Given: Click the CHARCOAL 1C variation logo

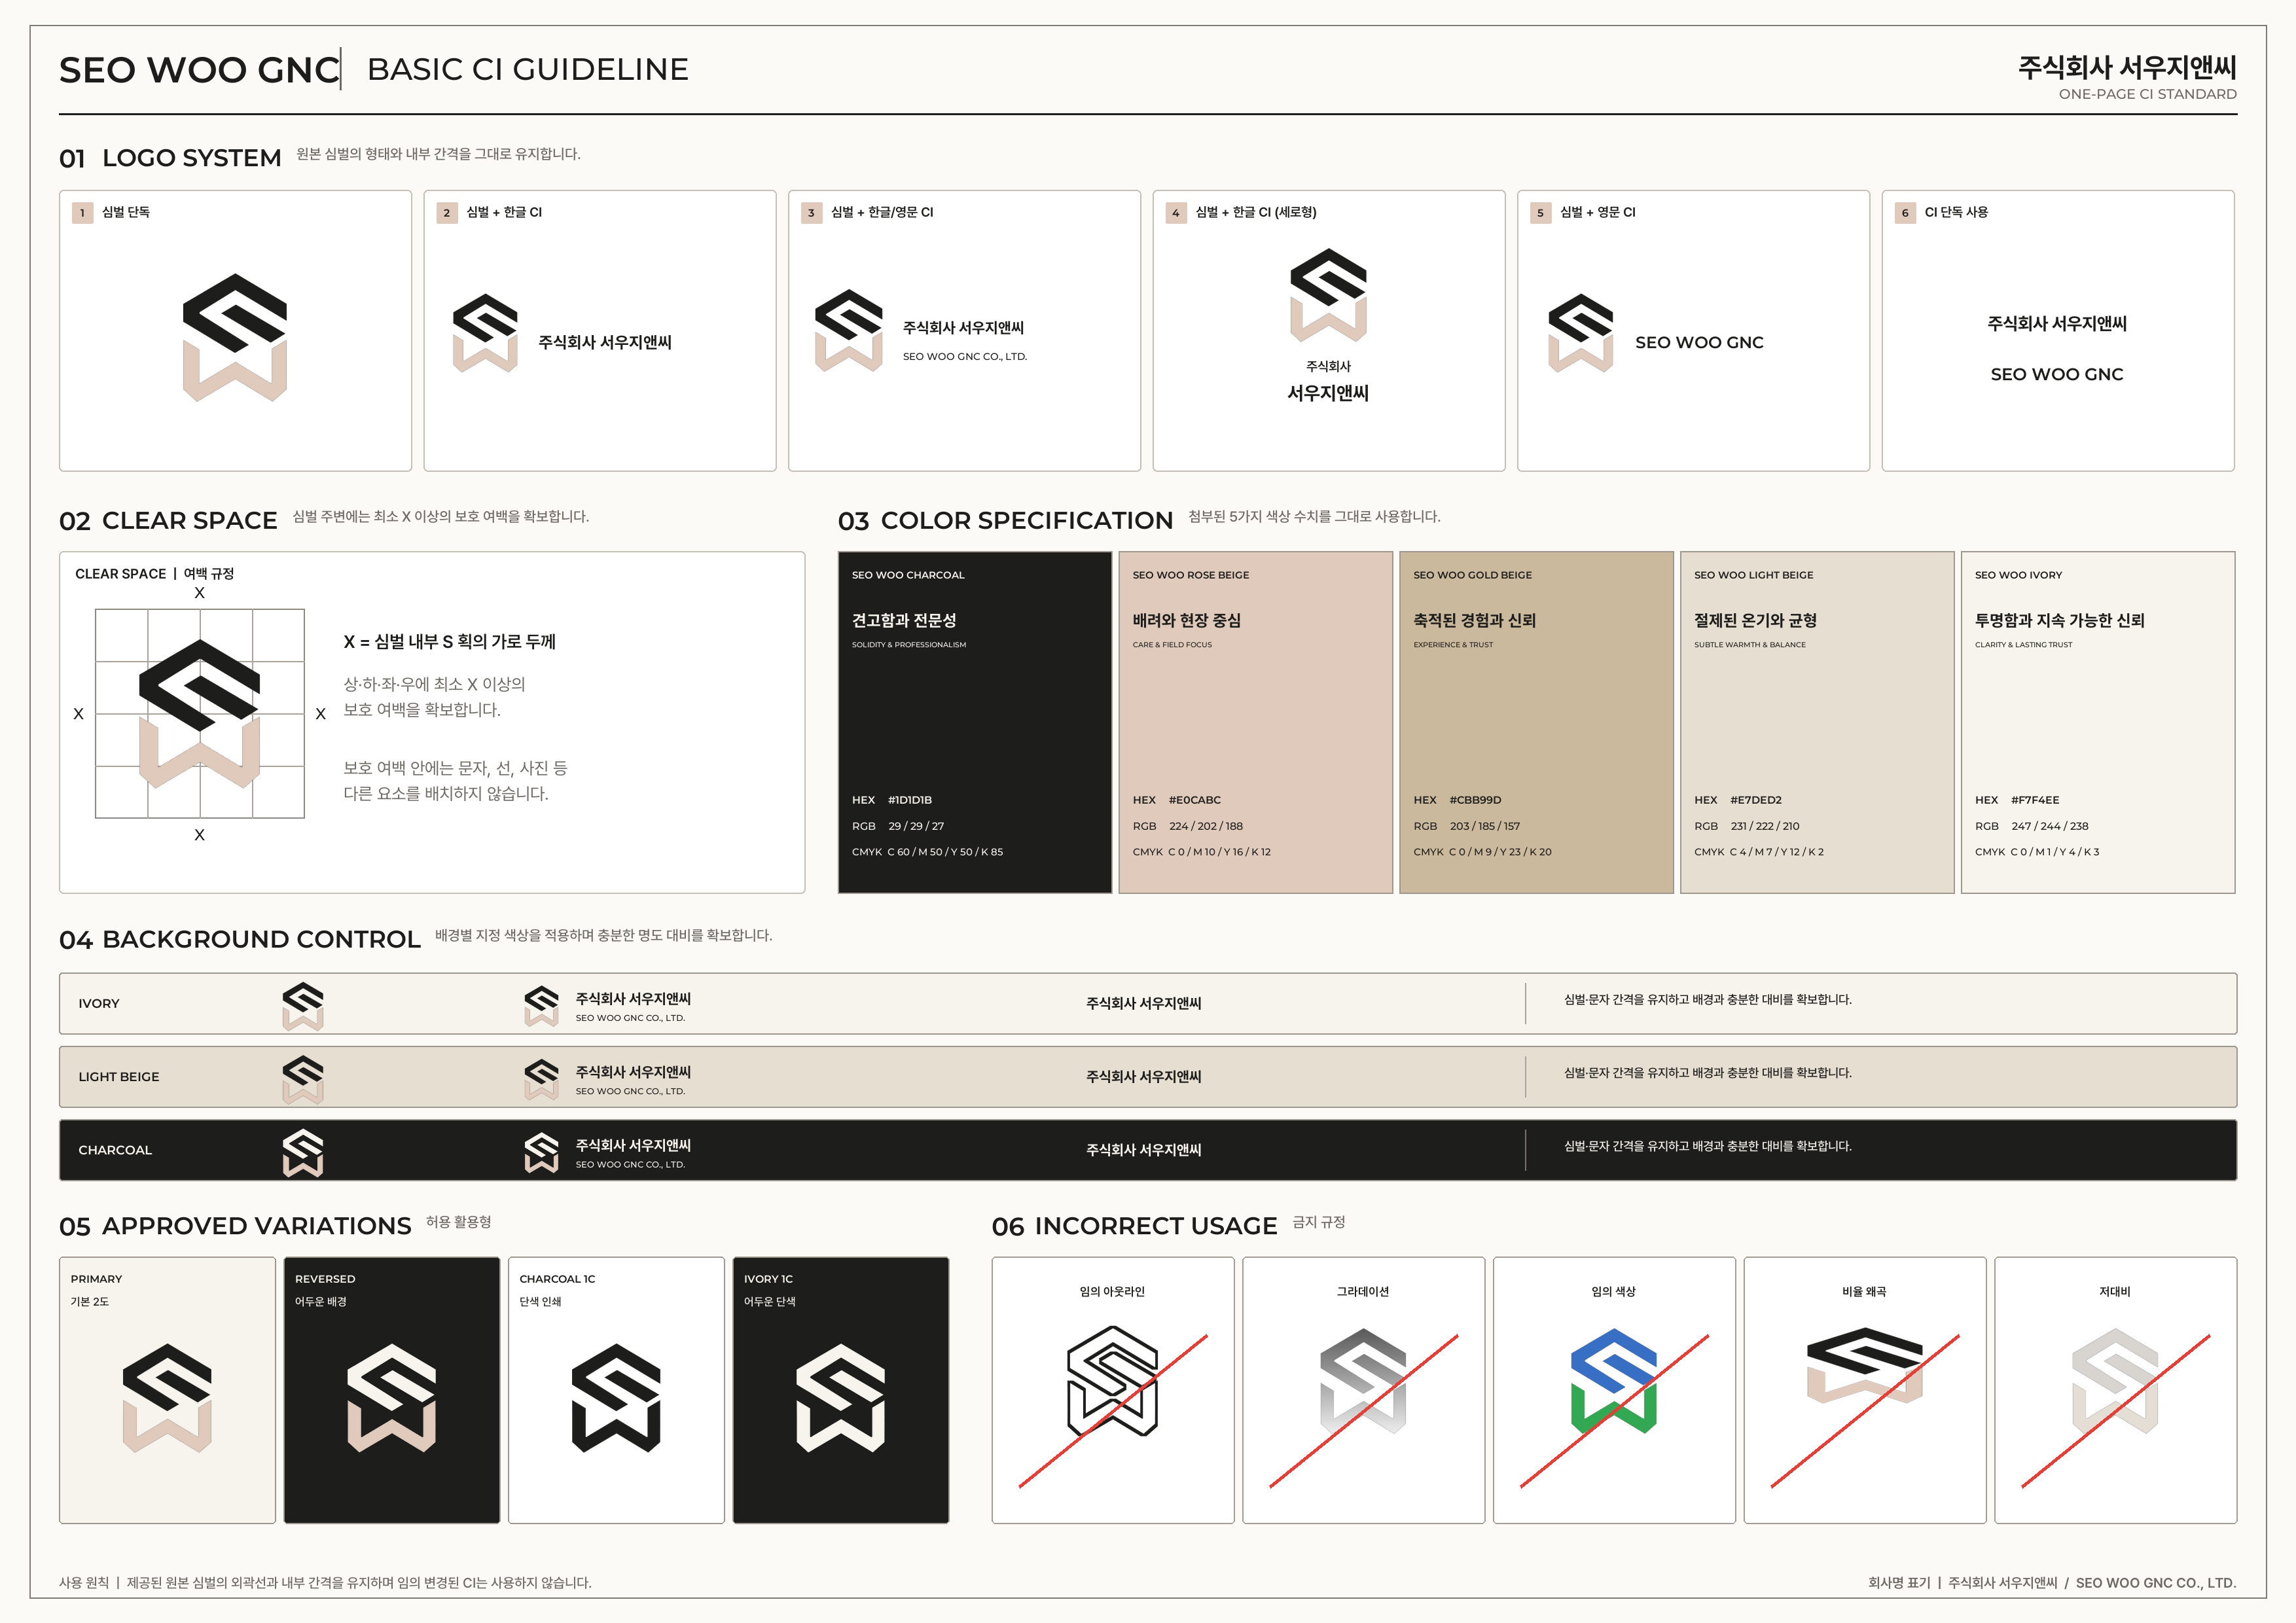Looking at the screenshot, I should pyautogui.click(x=616, y=1398).
